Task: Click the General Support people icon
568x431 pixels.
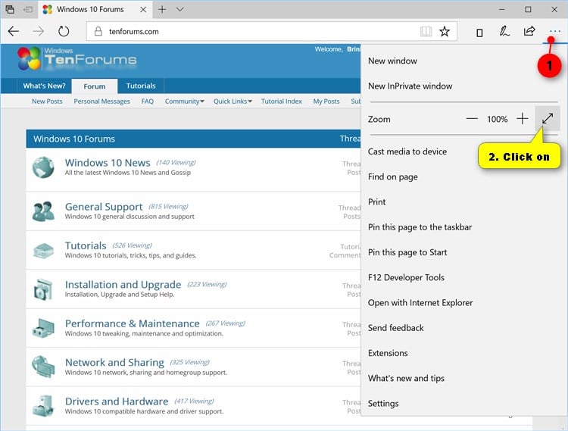Action: tap(43, 211)
